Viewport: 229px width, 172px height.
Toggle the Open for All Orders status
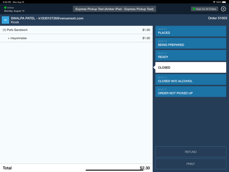pyautogui.click(x=204, y=9)
